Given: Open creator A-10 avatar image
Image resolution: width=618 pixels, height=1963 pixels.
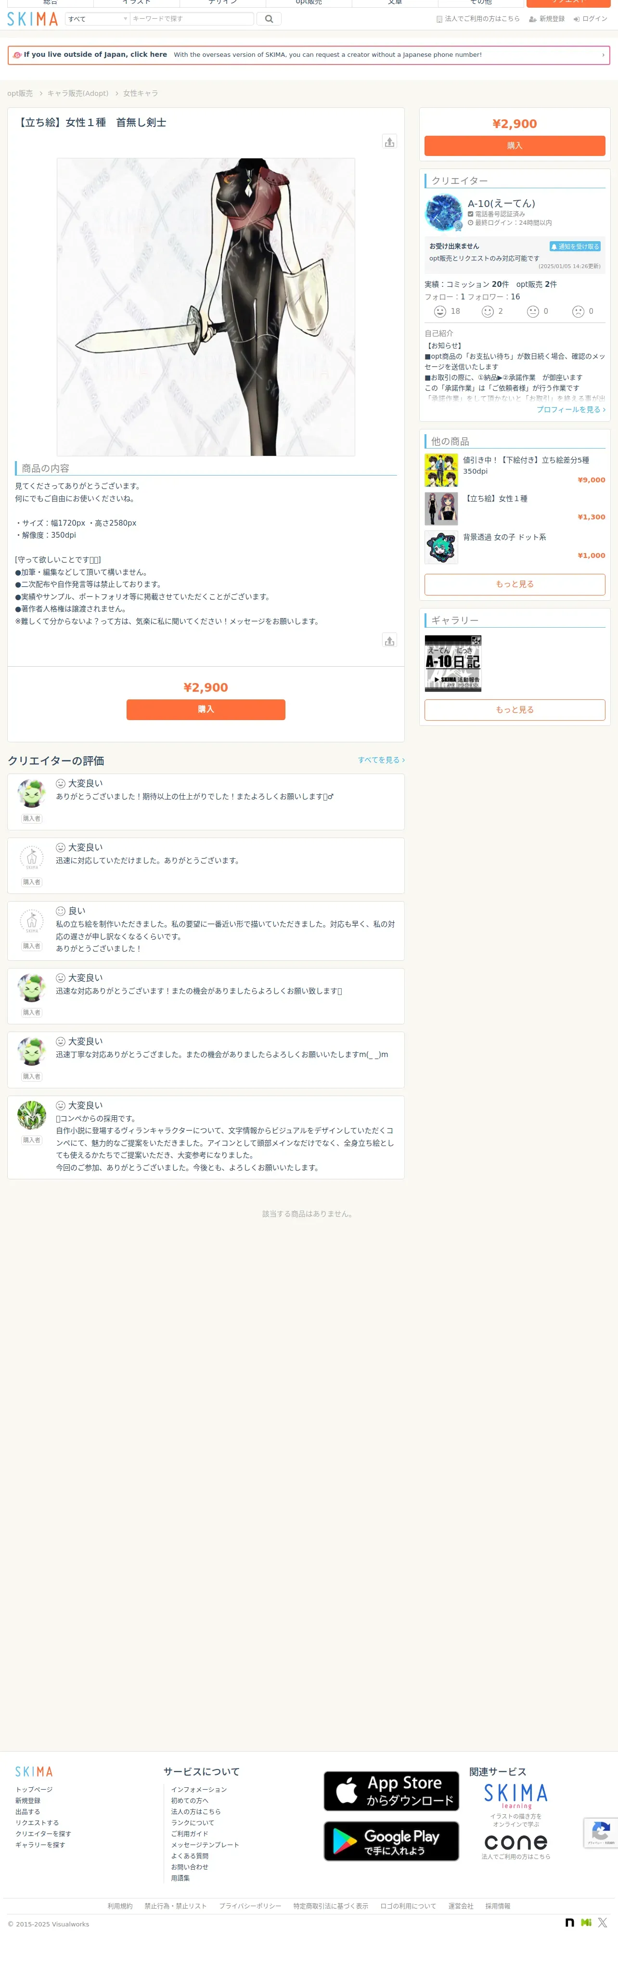Looking at the screenshot, I should point(443,213).
